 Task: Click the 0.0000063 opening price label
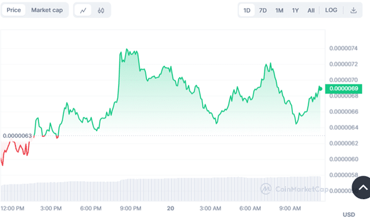click(x=17, y=136)
